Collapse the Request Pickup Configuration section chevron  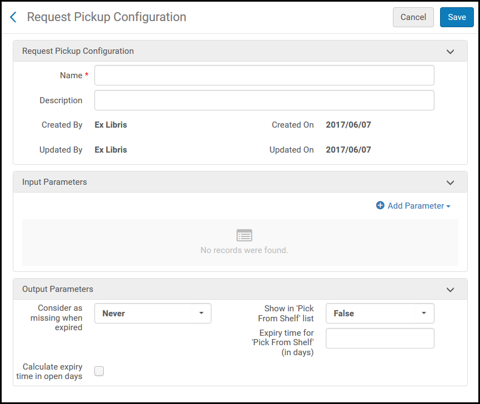(450, 52)
